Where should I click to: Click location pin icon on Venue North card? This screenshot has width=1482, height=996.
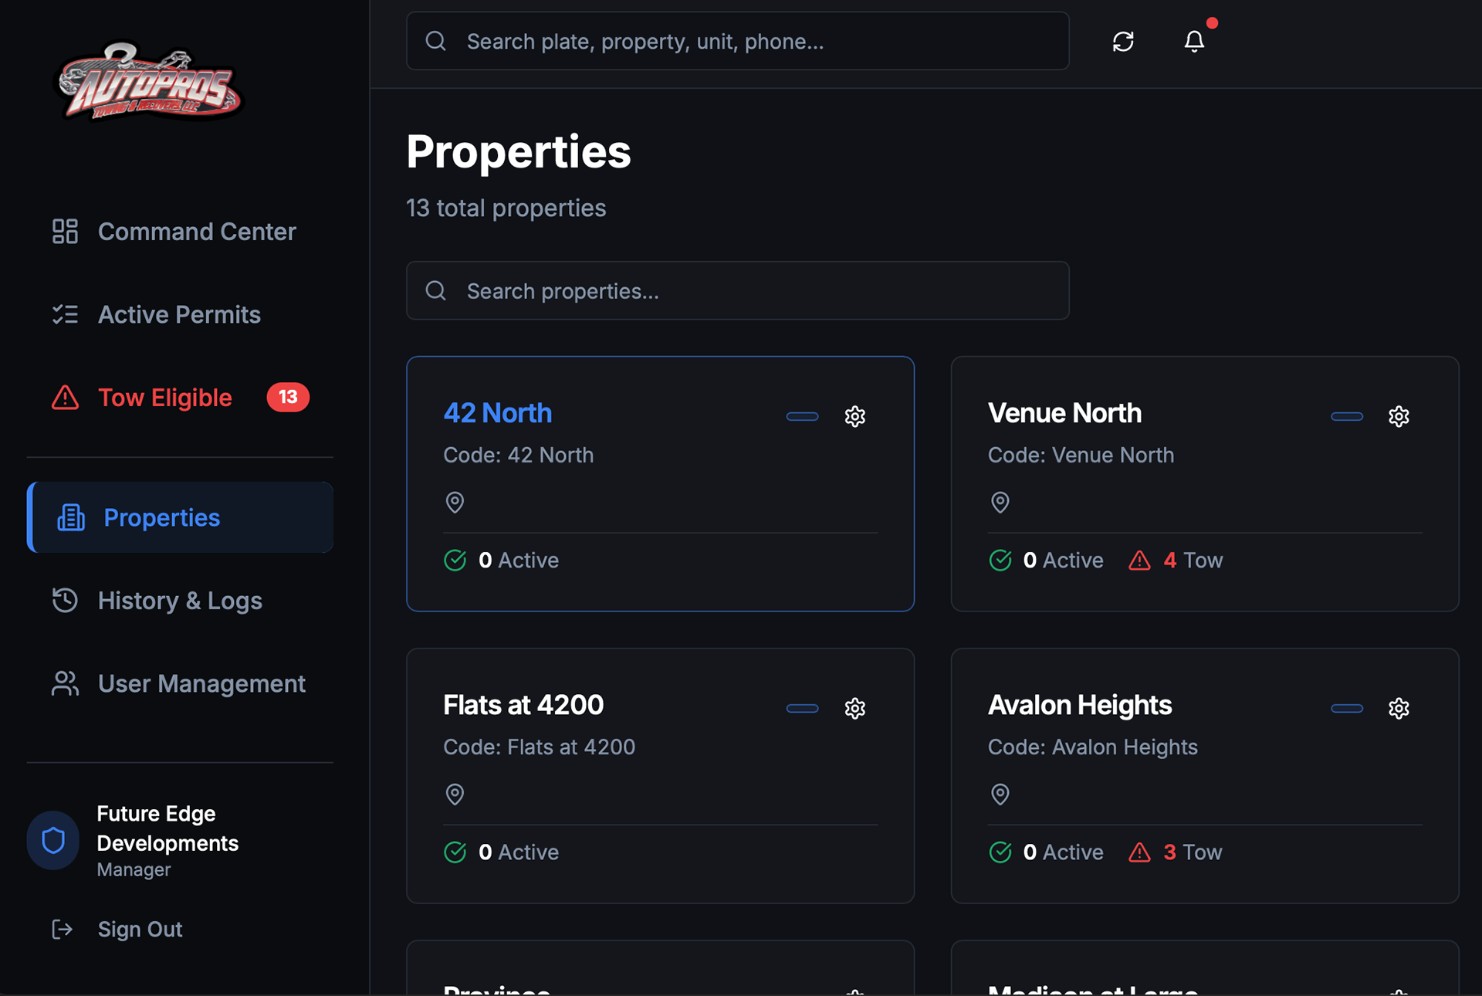pos(1000,503)
